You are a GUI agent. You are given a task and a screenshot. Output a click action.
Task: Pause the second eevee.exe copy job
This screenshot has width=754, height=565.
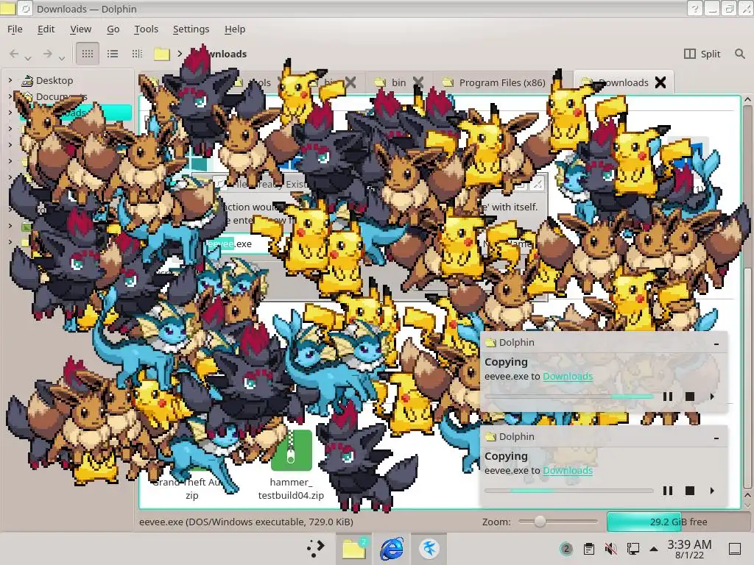coord(667,491)
